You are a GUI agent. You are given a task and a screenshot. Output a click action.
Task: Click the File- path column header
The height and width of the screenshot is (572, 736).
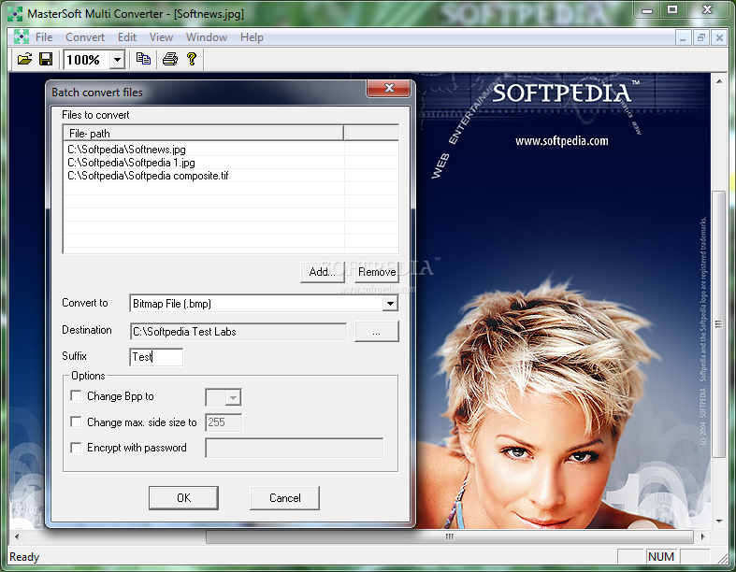tap(203, 134)
